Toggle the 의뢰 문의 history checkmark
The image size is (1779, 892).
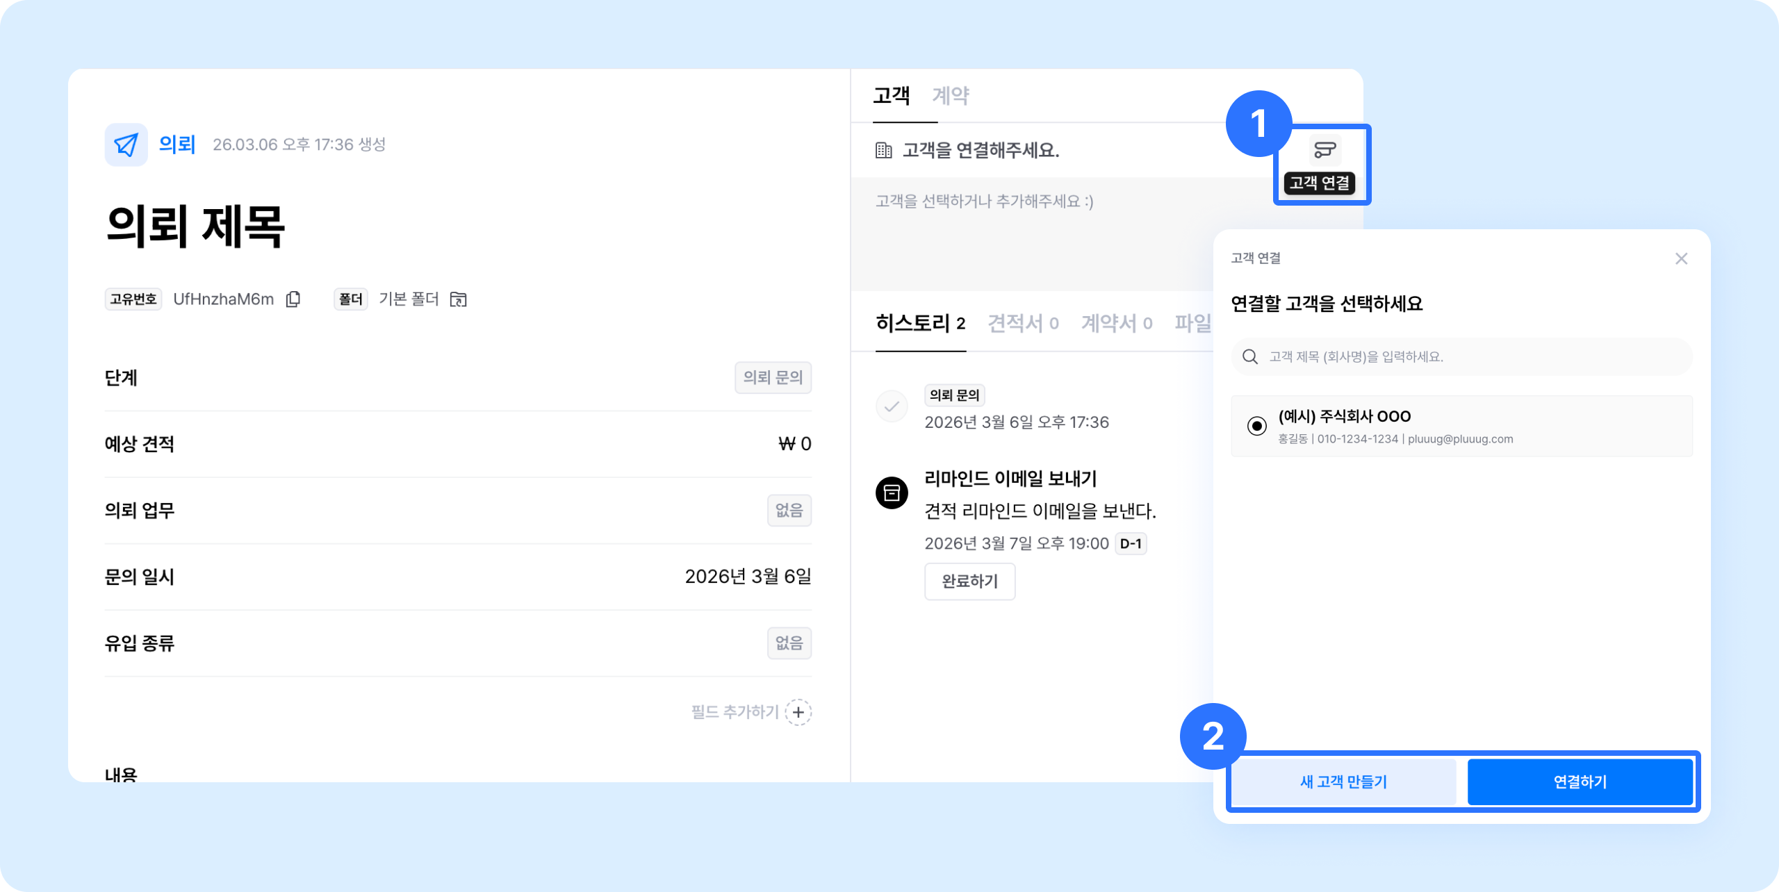point(892,406)
